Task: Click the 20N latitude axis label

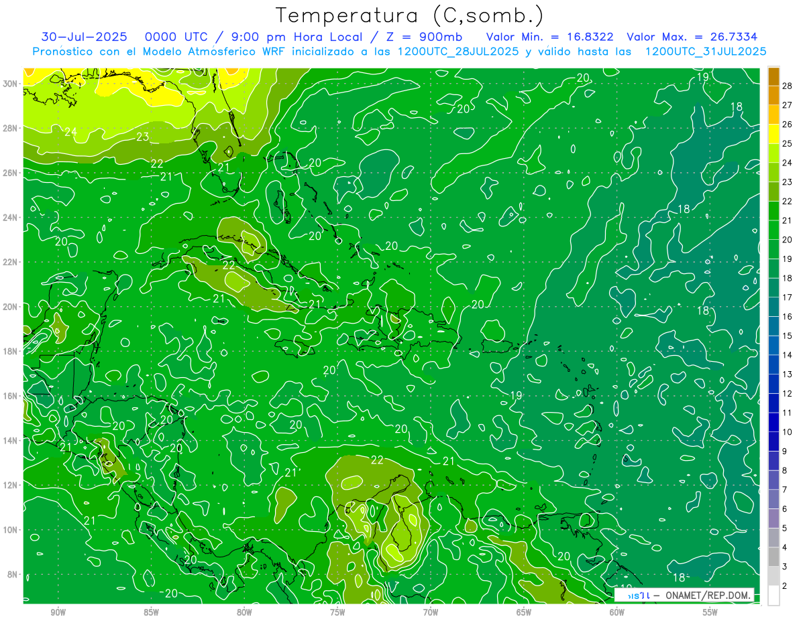Action: (x=11, y=306)
